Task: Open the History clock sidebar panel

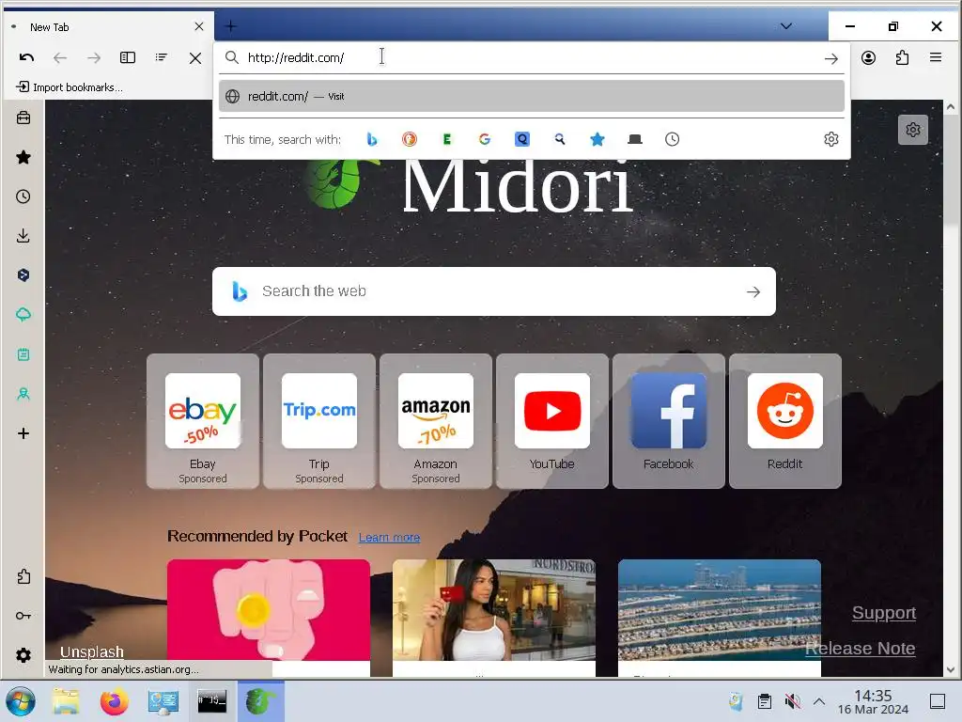Action: pos(23,196)
